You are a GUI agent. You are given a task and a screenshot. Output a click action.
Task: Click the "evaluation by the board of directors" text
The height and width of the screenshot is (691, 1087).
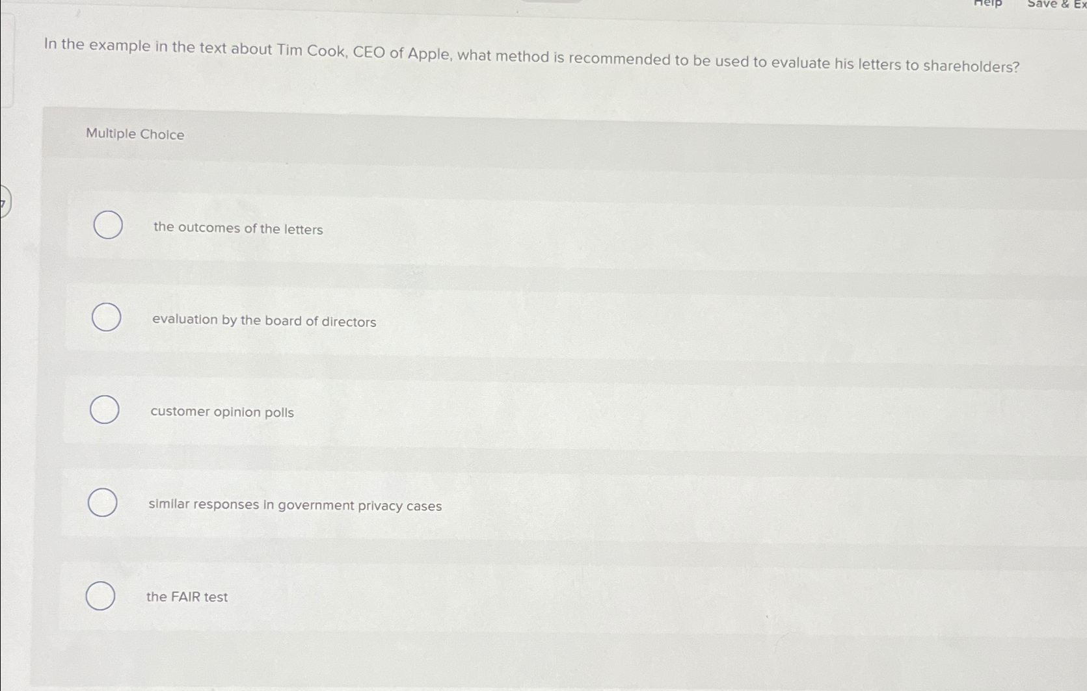point(263,321)
